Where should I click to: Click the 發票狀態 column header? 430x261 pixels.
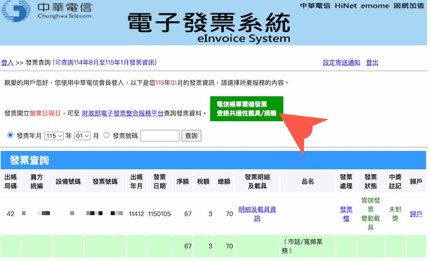coord(370,182)
